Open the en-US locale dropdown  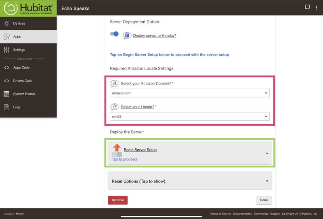point(190,116)
